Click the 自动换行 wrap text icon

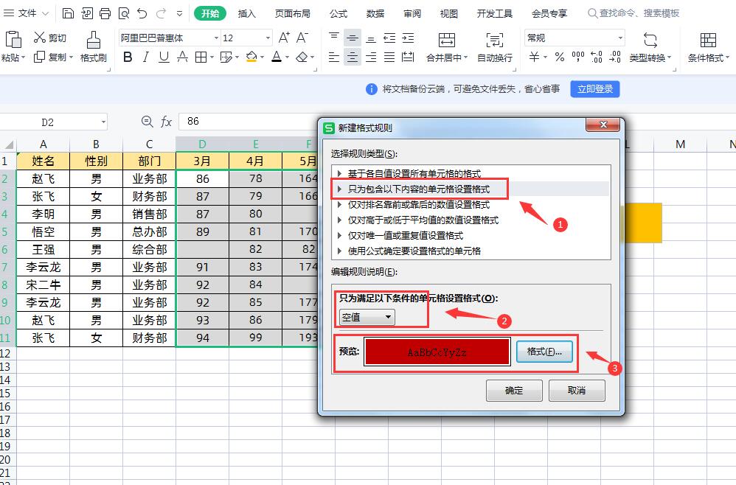click(495, 41)
